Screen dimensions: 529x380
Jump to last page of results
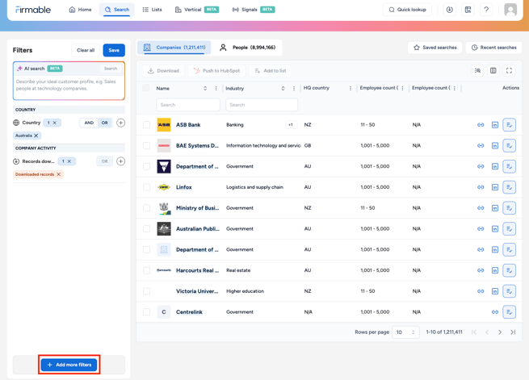click(513, 332)
